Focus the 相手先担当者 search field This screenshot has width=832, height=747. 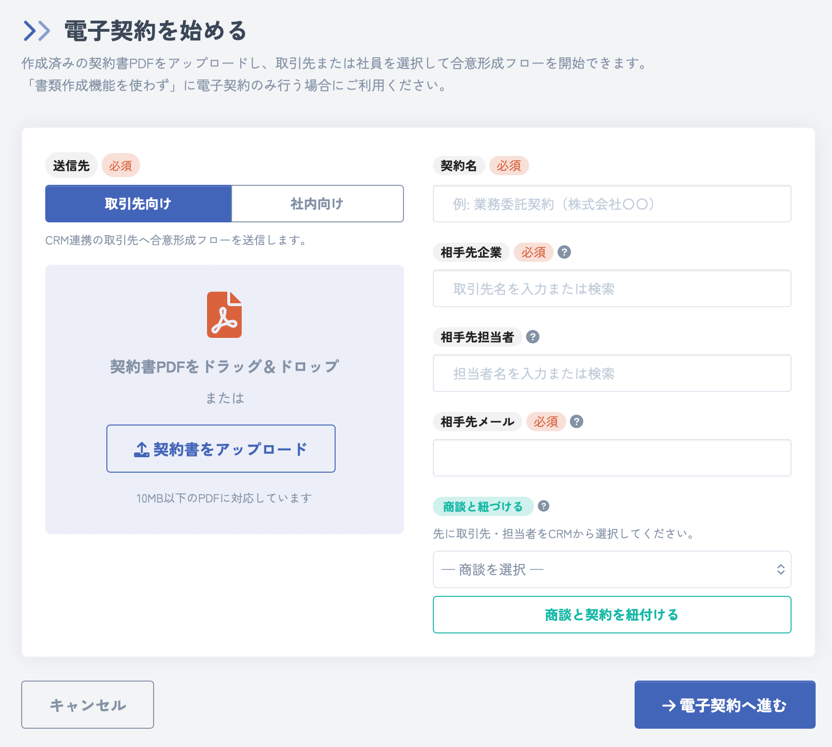pos(612,373)
